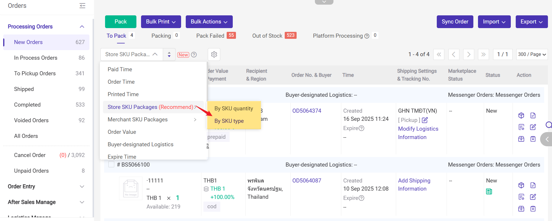Click the green Pack button

(120, 22)
